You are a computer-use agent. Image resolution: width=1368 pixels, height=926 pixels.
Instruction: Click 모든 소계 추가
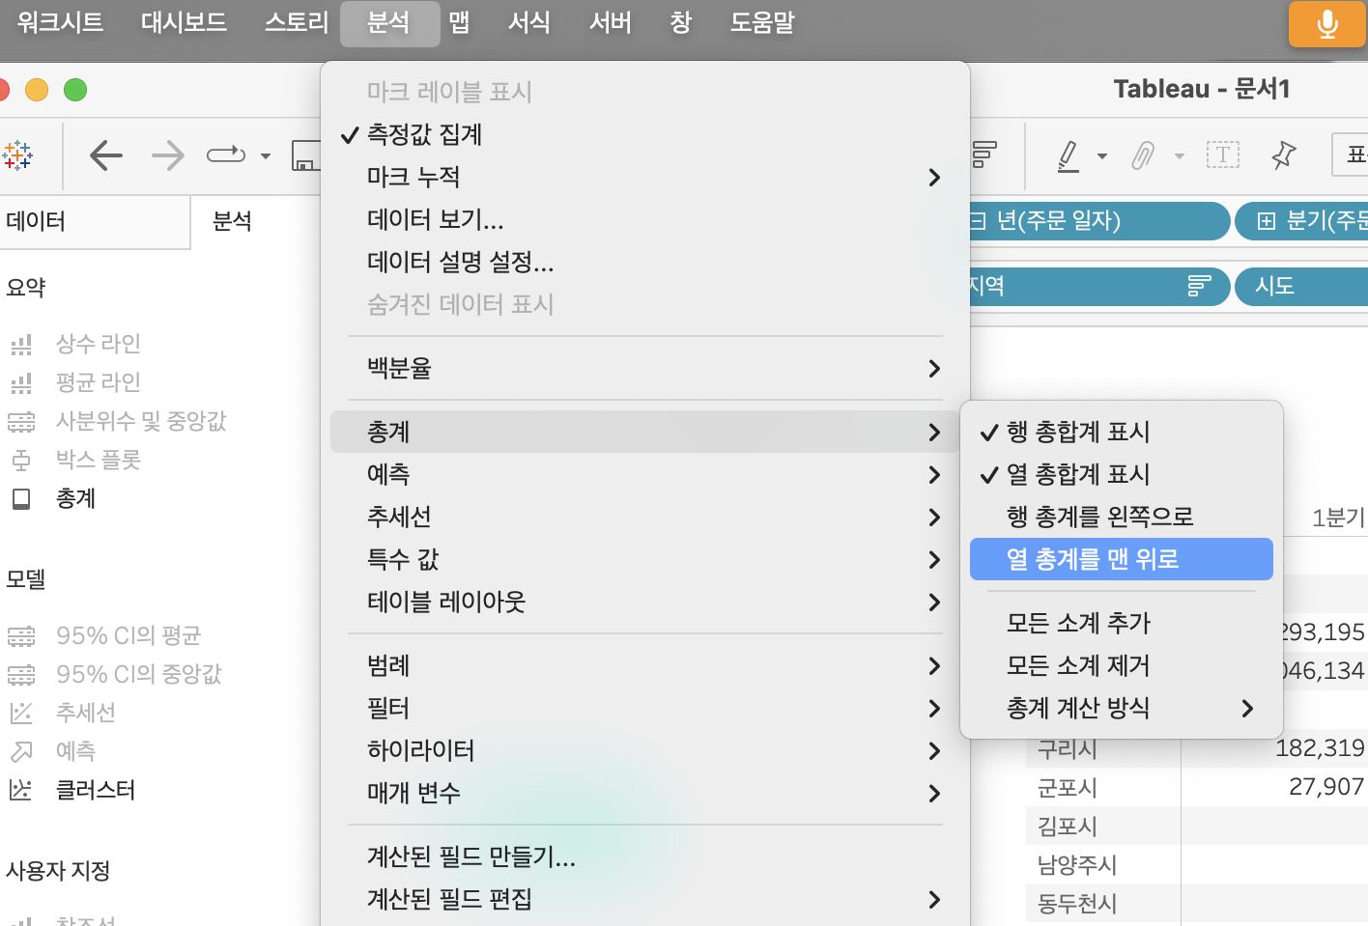[x=1121, y=623]
